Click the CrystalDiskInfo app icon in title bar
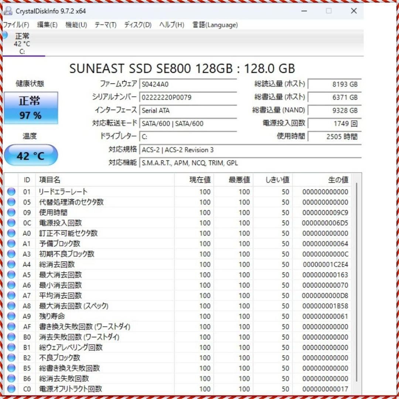The image size is (399, 399). 8,11
